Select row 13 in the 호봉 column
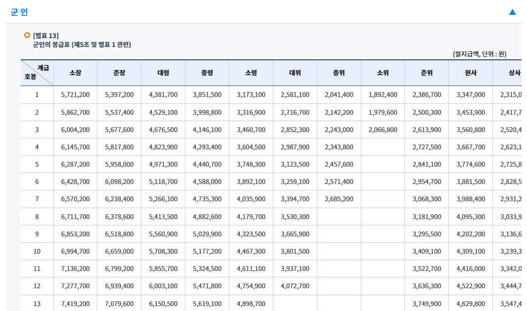Viewport: 527px width, 311px height. point(36,304)
